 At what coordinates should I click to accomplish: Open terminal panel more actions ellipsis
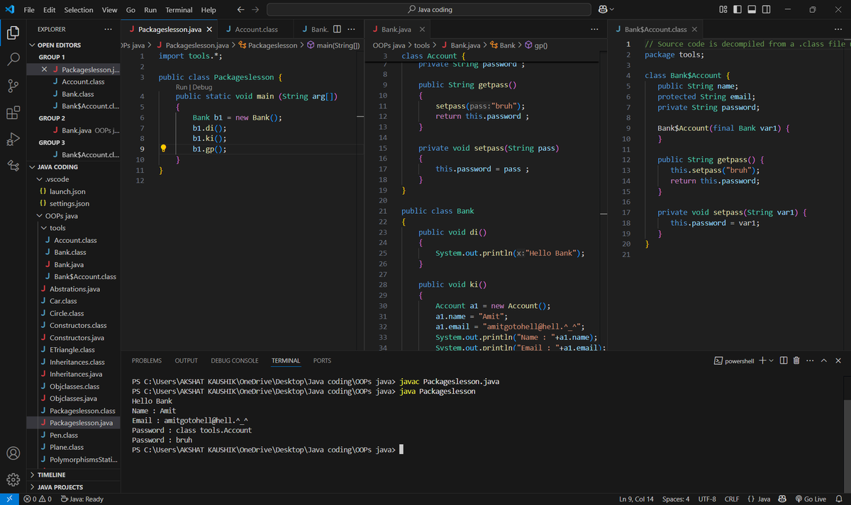click(x=810, y=361)
